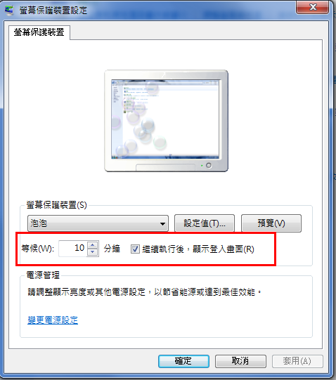Open 設定值(T)... settings button
The height and width of the screenshot is (380, 336).
205,223
